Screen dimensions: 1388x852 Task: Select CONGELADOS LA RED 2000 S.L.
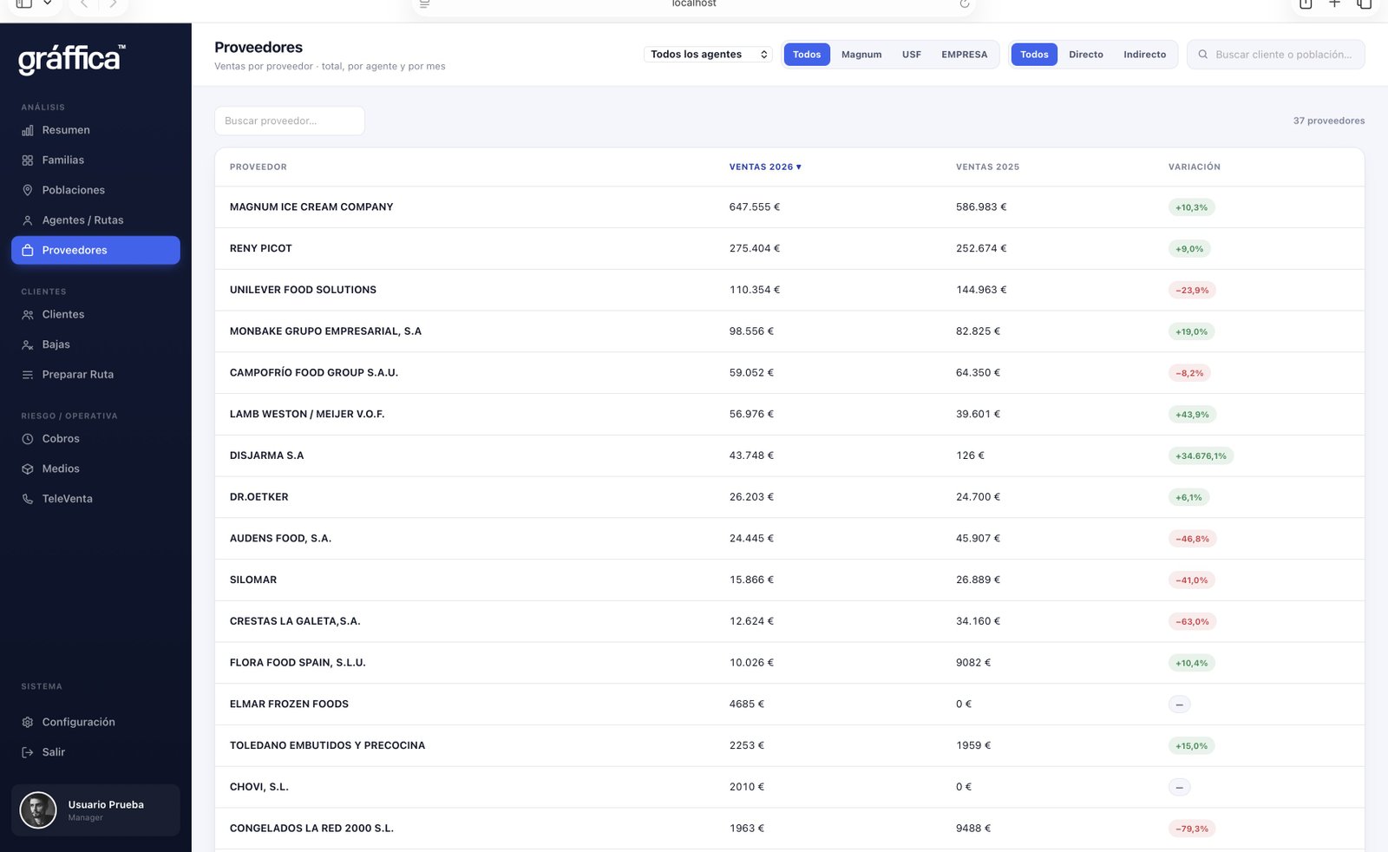(x=789, y=829)
